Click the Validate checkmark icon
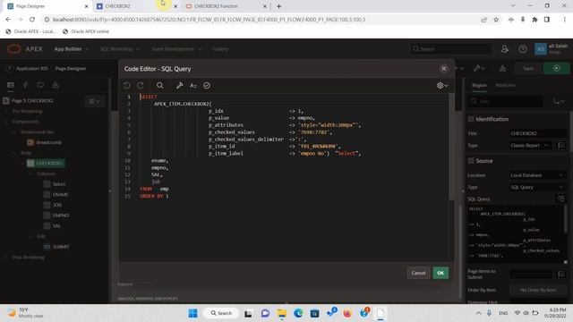The height and width of the screenshot is (322, 573). click(x=207, y=86)
